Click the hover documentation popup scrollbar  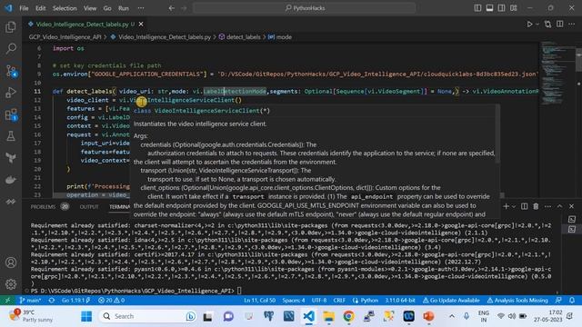pyautogui.click(x=497, y=134)
